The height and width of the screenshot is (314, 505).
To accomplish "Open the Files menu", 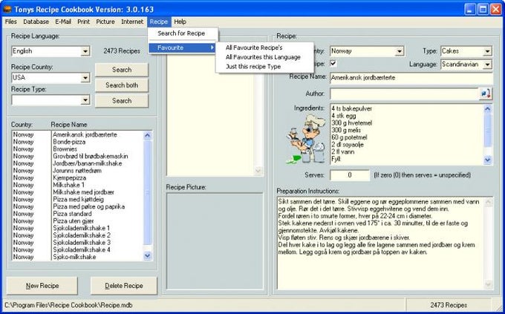I will [x=11, y=22].
